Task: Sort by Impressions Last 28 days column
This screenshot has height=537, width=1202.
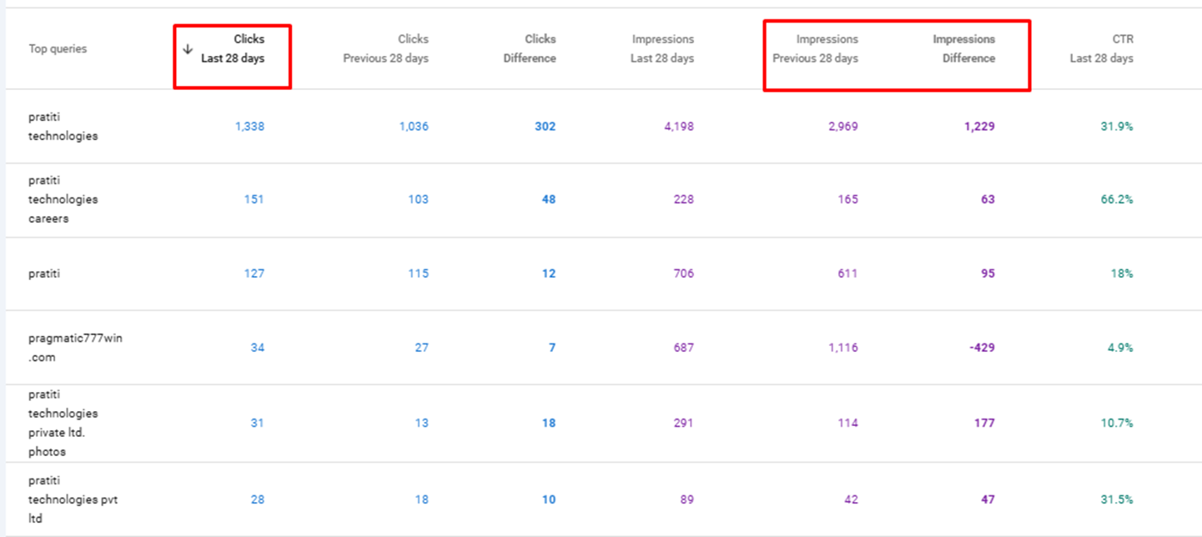Action: [x=662, y=49]
